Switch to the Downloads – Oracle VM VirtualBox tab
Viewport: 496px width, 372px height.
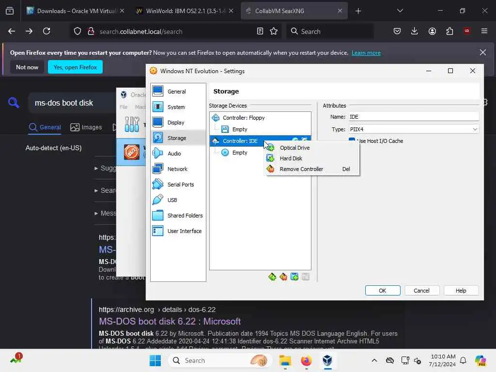75,11
